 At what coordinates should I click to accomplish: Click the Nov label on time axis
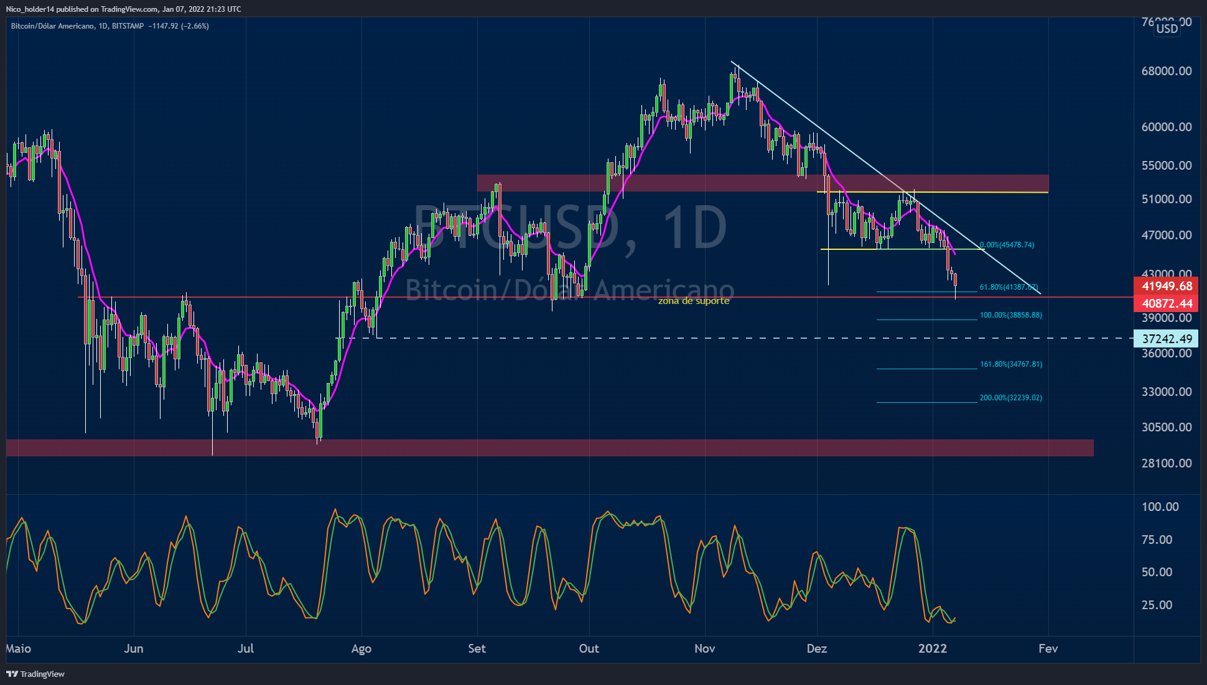point(705,648)
